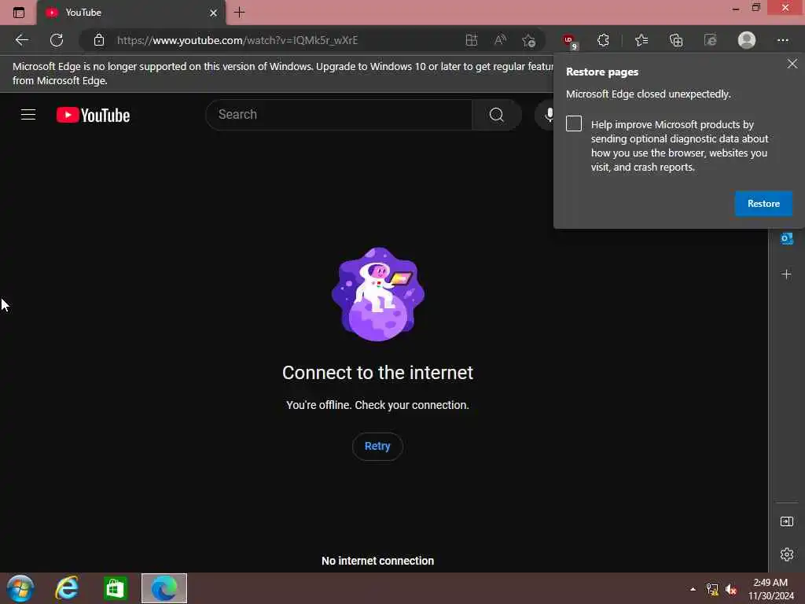Click the 'Connect to the internet' heading
805x604 pixels.
tap(377, 373)
